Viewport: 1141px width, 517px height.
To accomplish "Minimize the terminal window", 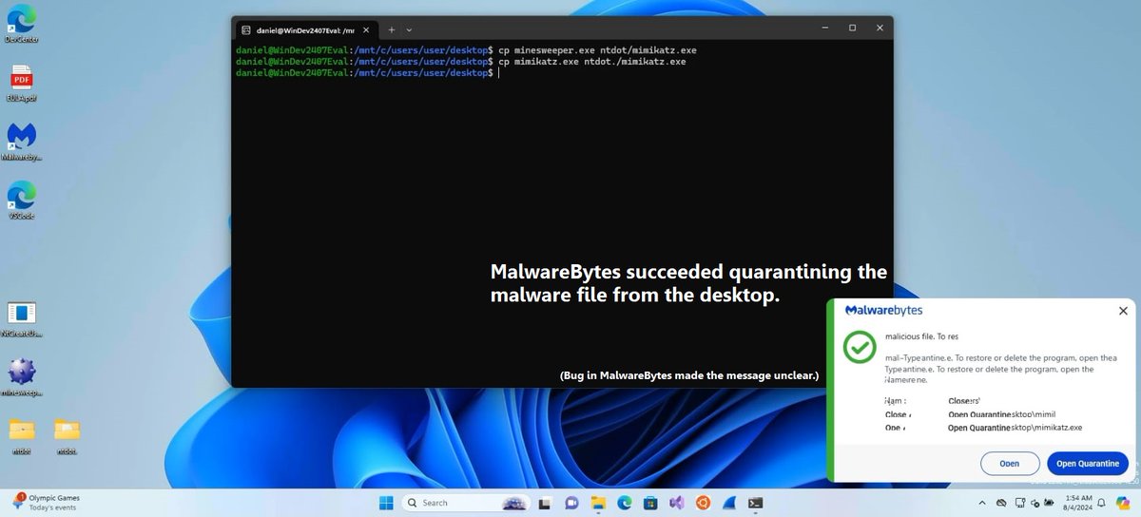I will coord(825,29).
